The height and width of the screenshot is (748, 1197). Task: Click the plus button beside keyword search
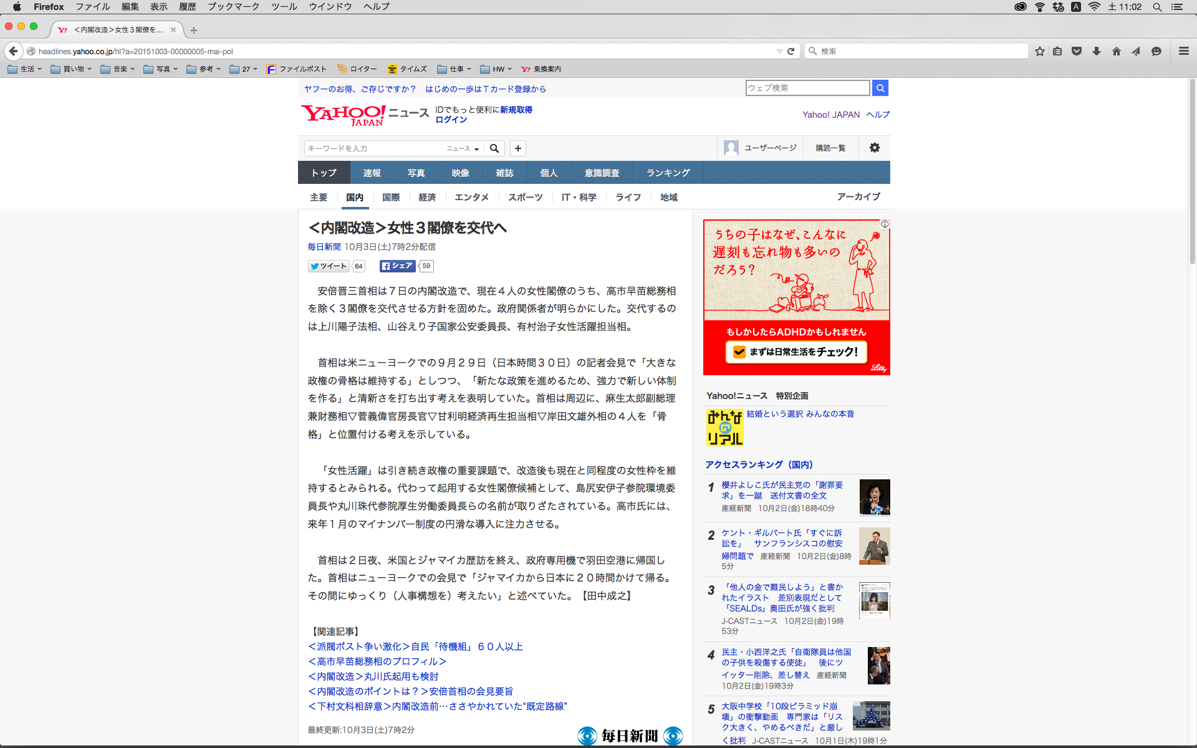517,148
